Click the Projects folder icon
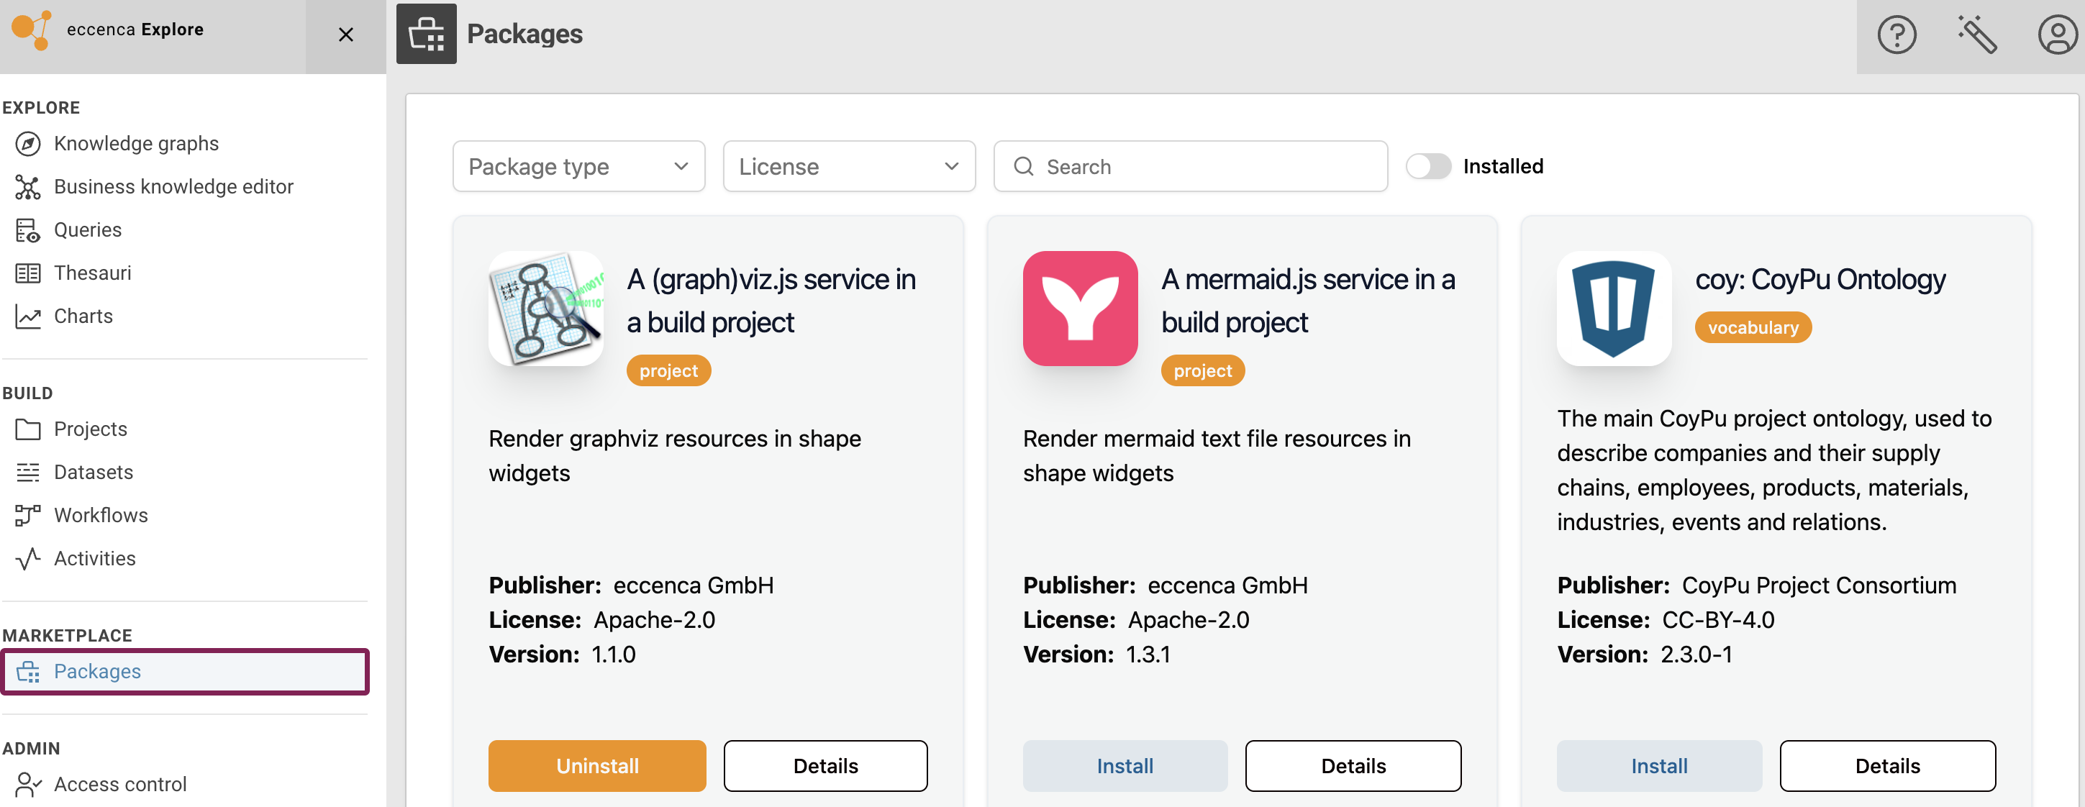 [27, 429]
